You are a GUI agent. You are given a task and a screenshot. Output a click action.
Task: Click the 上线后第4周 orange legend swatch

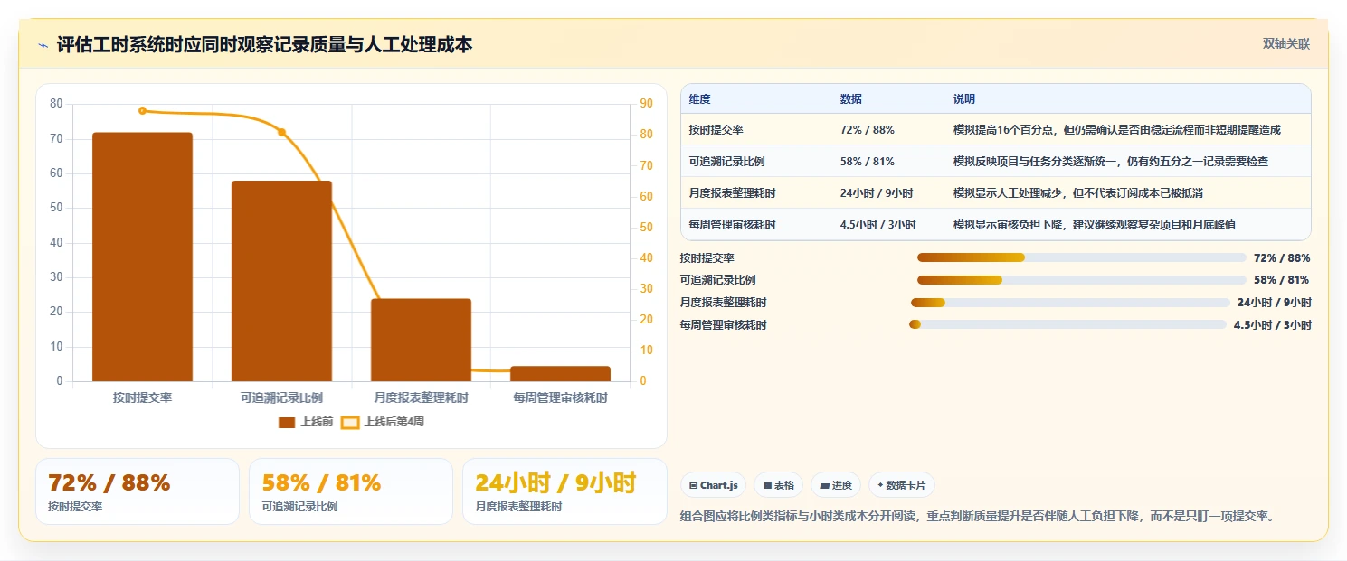[x=349, y=422]
